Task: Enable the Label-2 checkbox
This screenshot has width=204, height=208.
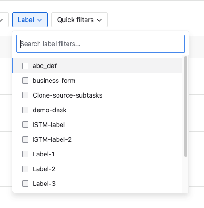Action: coord(25,169)
